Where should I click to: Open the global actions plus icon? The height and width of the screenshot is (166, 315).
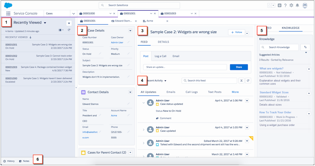coord(280,5)
